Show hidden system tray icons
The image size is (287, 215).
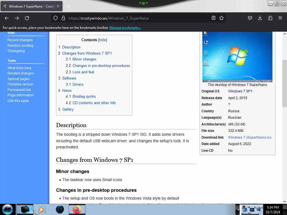pyautogui.click(x=238, y=209)
